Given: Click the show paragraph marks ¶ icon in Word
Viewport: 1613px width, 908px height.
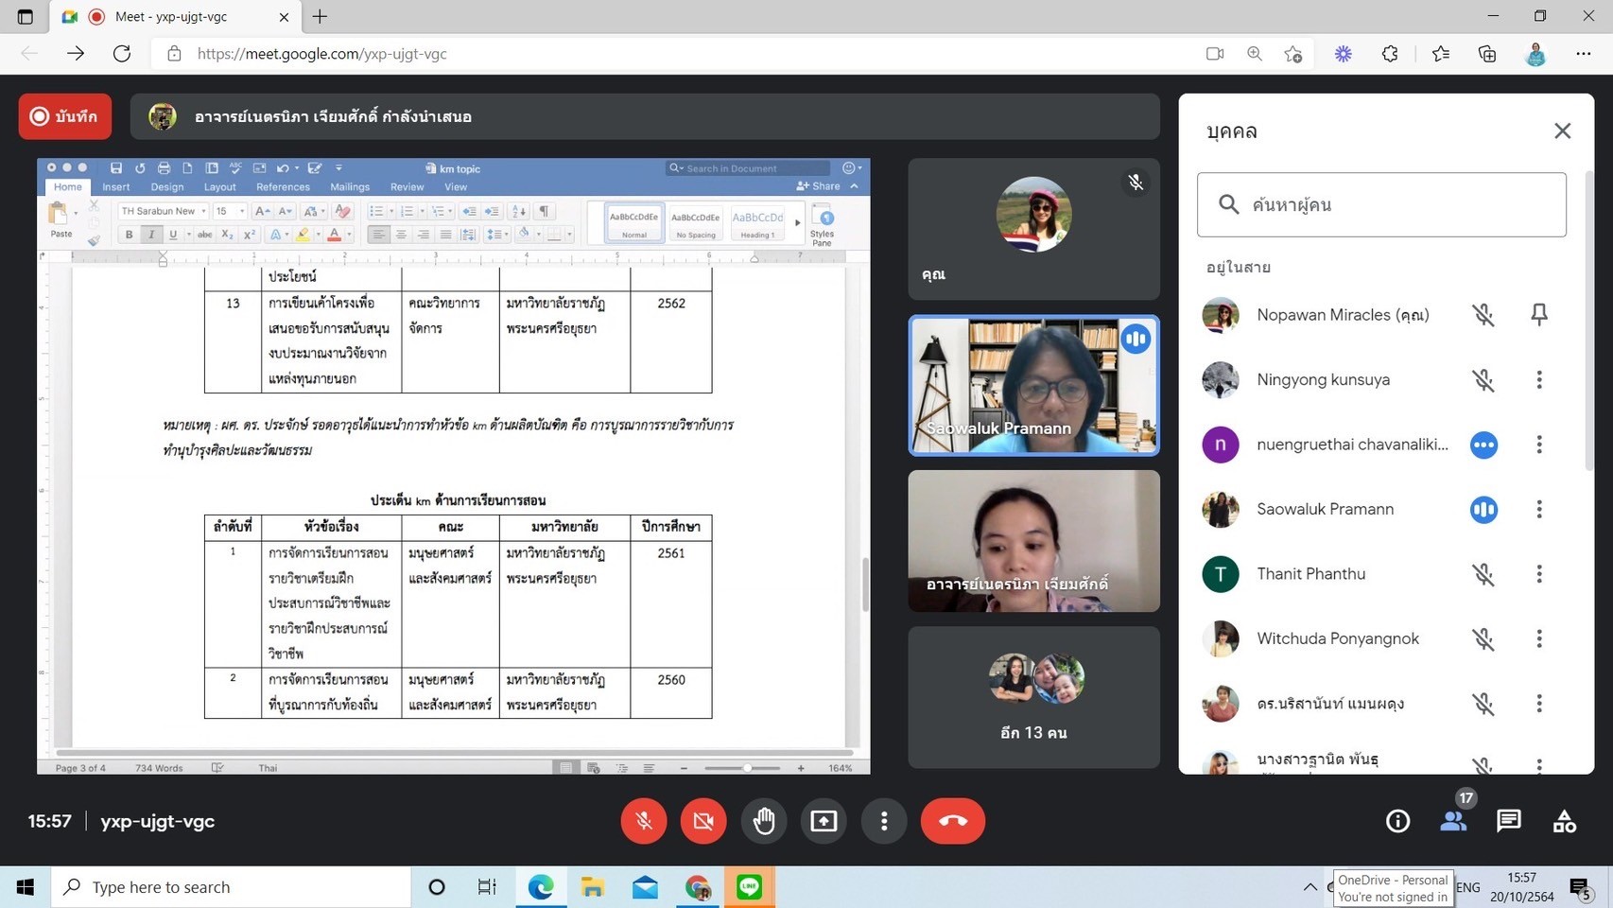Looking at the screenshot, I should 545,211.
